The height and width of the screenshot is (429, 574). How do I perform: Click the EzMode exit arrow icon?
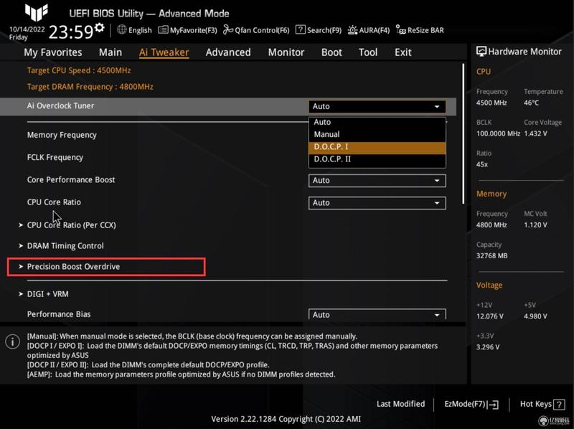pyautogui.click(x=494, y=405)
